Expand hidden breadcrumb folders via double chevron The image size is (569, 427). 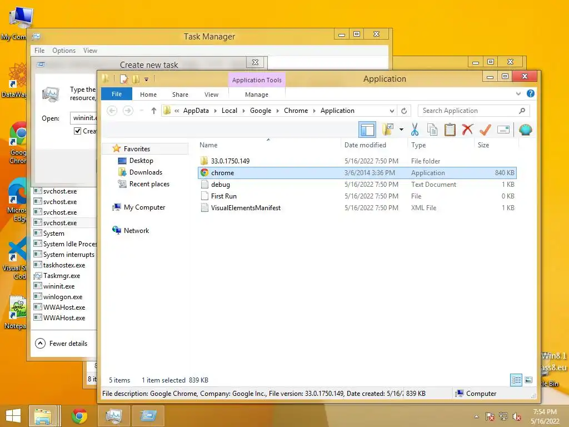pyautogui.click(x=177, y=111)
